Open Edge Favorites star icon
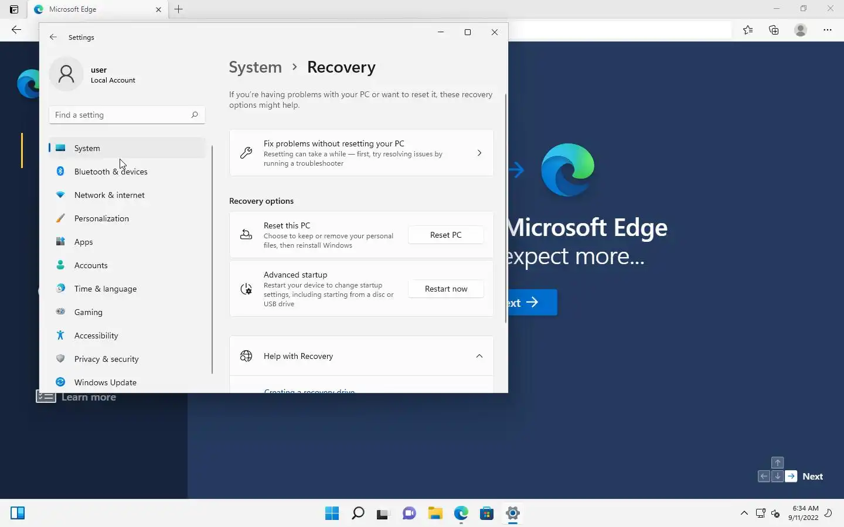Viewport: 844px width, 527px height. coord(748,30)
